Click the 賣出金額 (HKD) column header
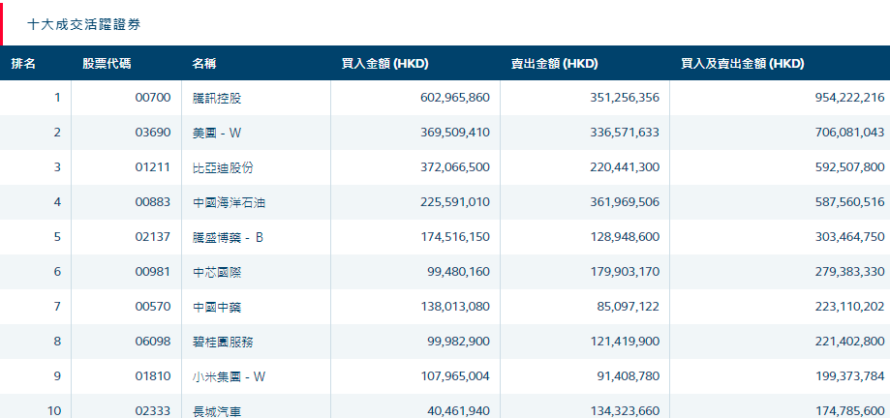Image resolution: width=890 pixels, height=418 pixels. pyautogui.click(x=555, y=64)
